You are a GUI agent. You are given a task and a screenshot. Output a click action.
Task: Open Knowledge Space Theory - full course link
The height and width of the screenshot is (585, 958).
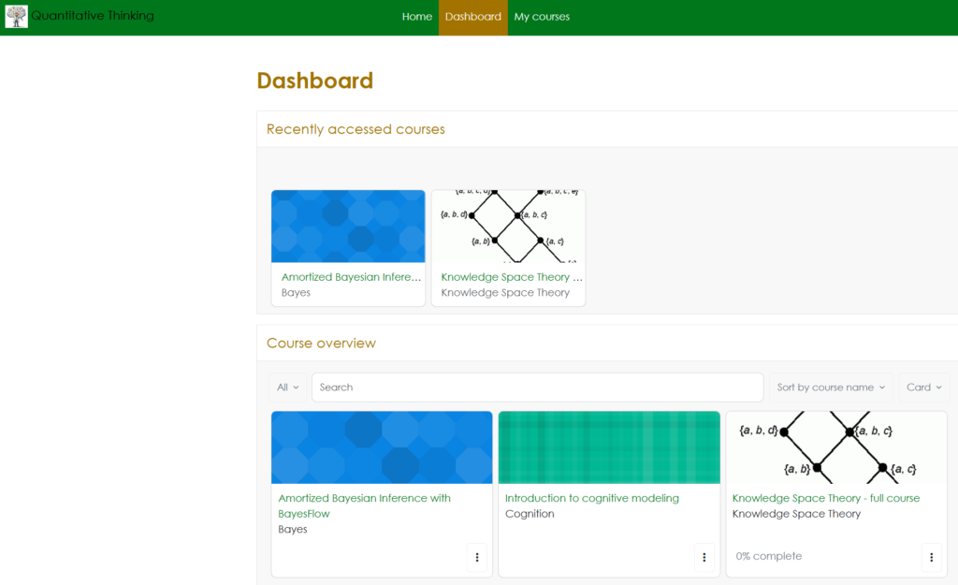point(825,498)
